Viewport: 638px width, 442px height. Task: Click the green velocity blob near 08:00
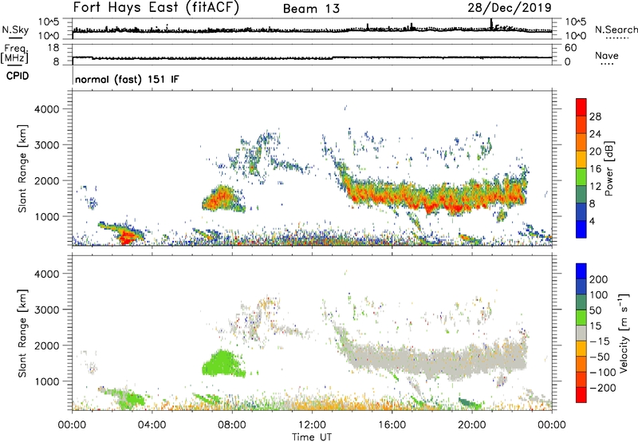click(223, 364)
